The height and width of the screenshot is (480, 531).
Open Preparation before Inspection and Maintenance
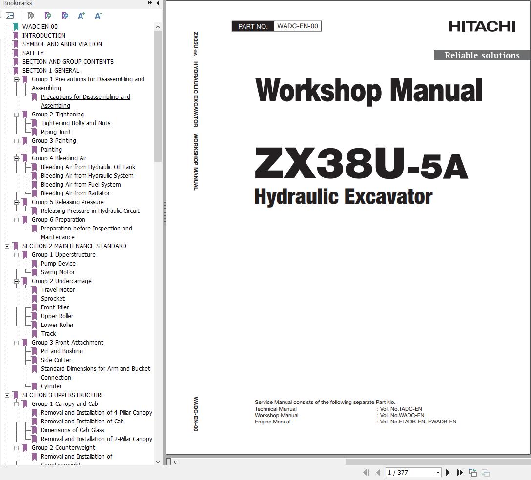[x=86, y=232]
